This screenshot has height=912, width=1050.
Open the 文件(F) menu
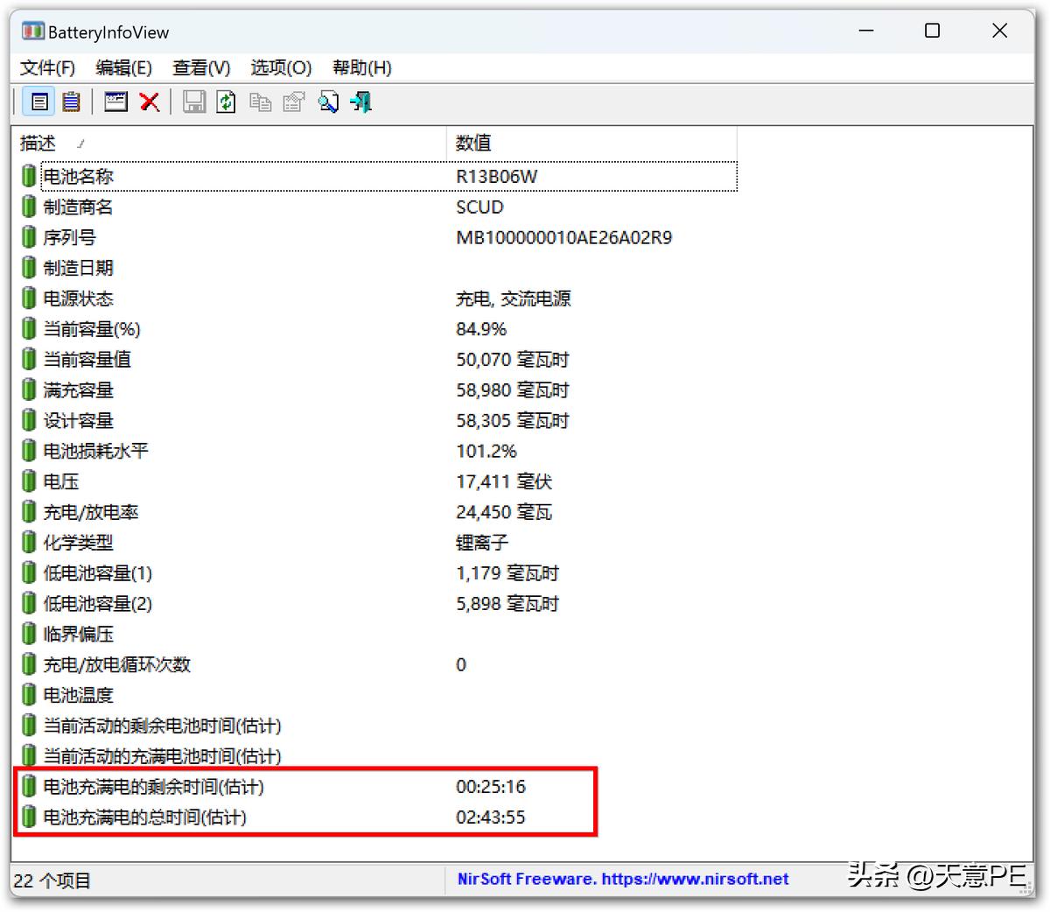tap(47, 67)
